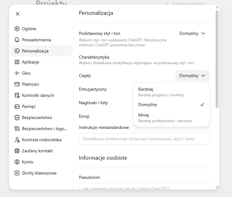Screen dimensions: 232x197
Task: Click the scrollbar up arrow
Action: [217, 7]
